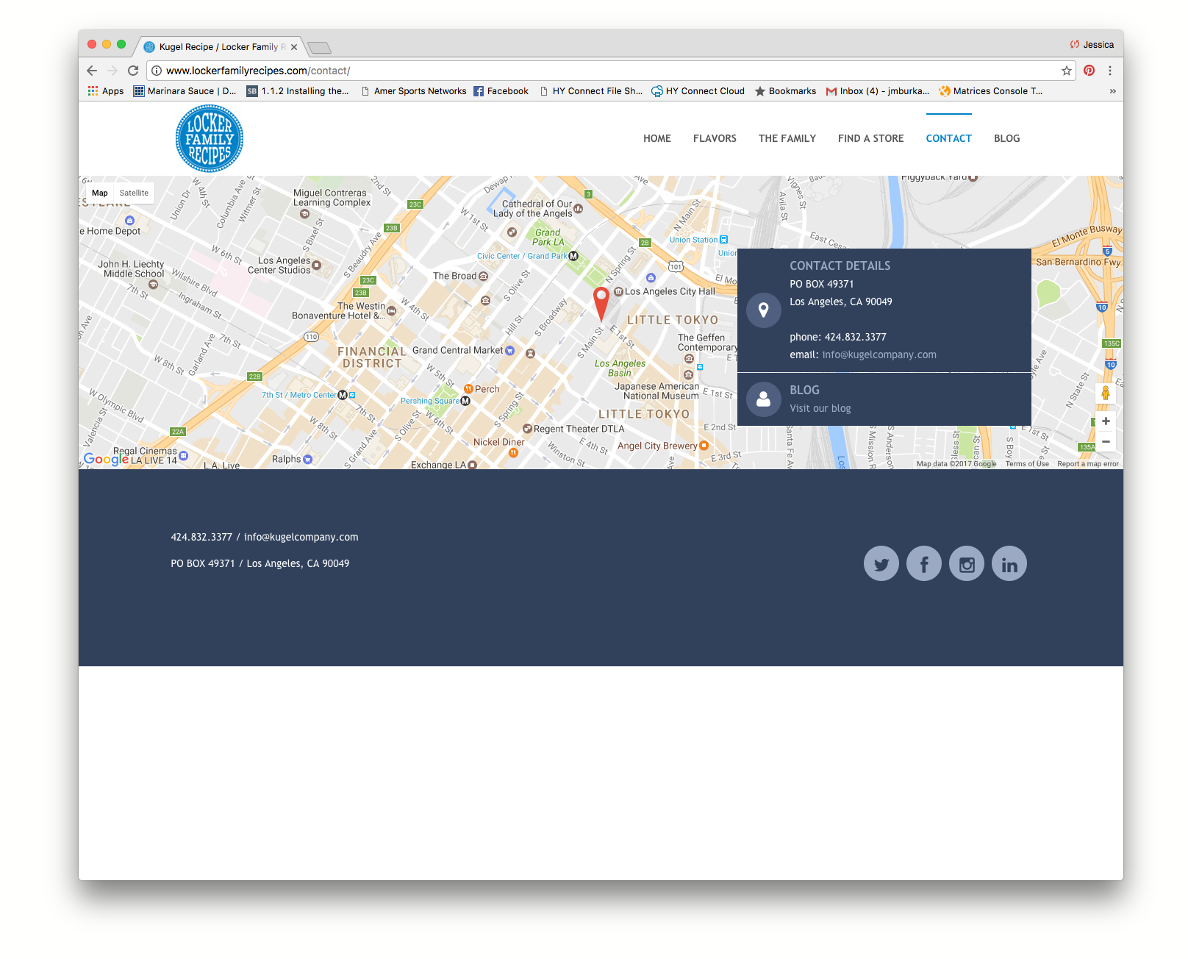
Task: Go back to previous page
Action: [92, 71]
